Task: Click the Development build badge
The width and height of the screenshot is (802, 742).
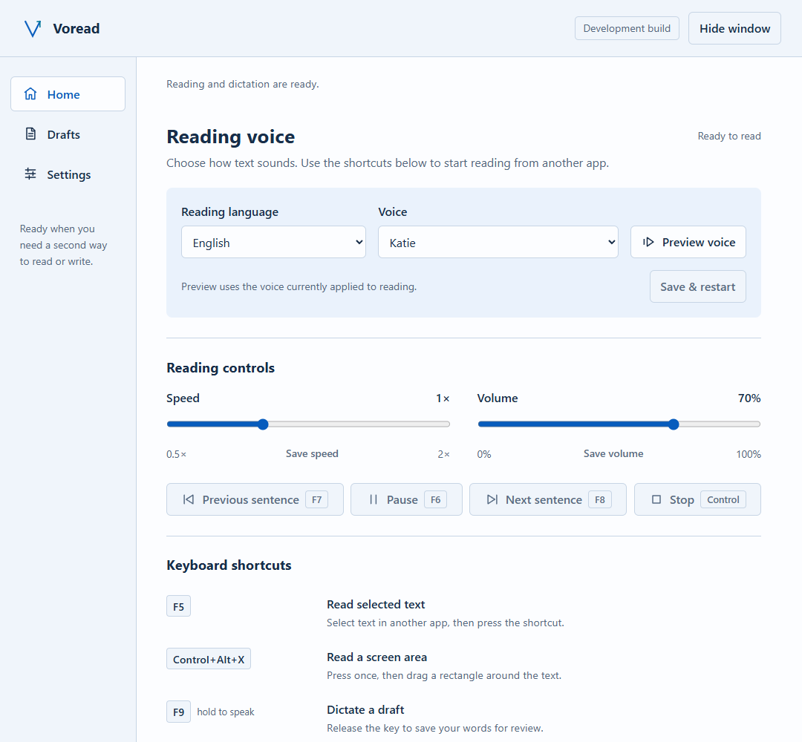Action: (627, 29)
